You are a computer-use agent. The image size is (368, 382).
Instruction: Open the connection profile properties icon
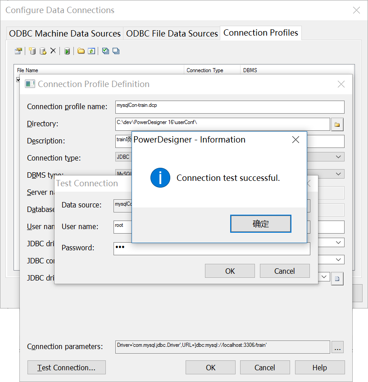[x=18, y=51]
